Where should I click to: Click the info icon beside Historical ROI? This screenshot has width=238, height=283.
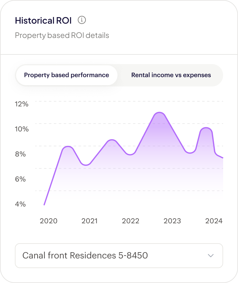pyautogui.click(x=82, y=21)
